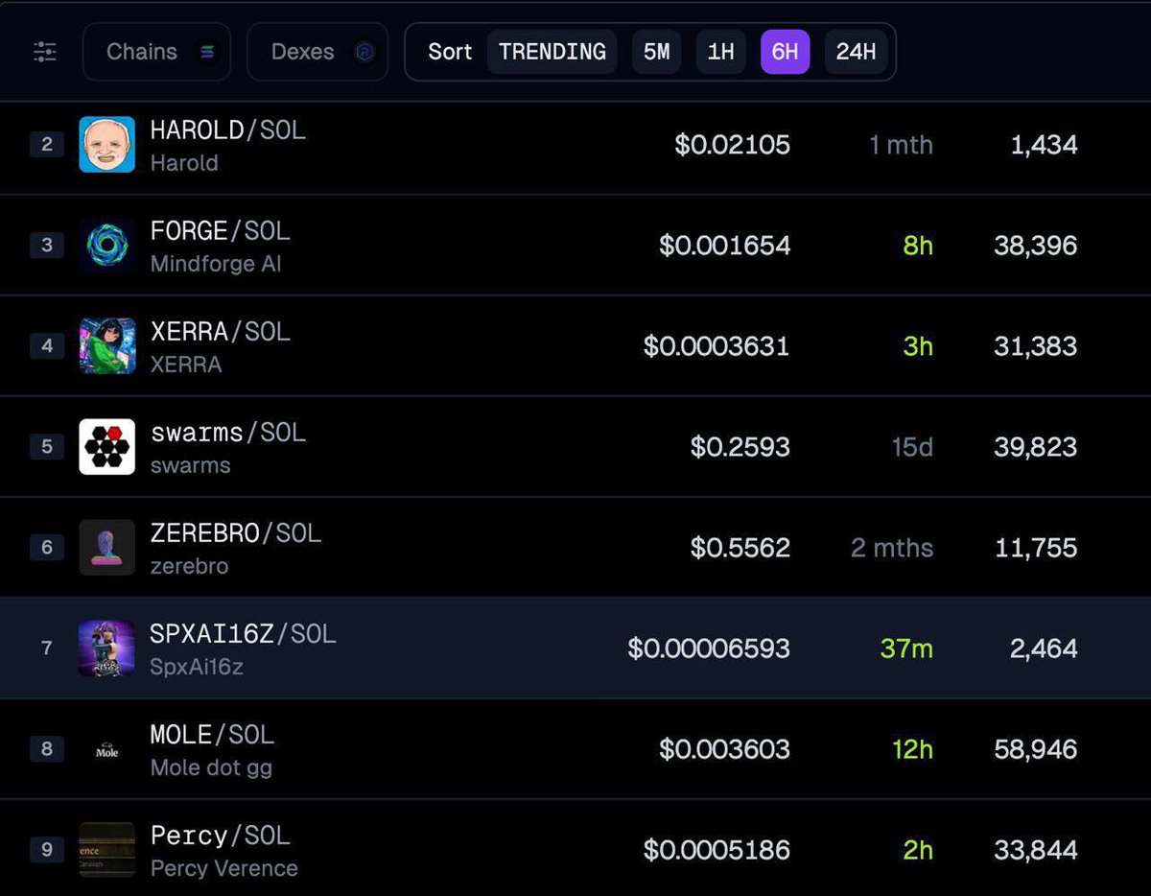Viewport: 1151px width, 896px height.
Task: Click the price $0.5562
Action: 740,548
